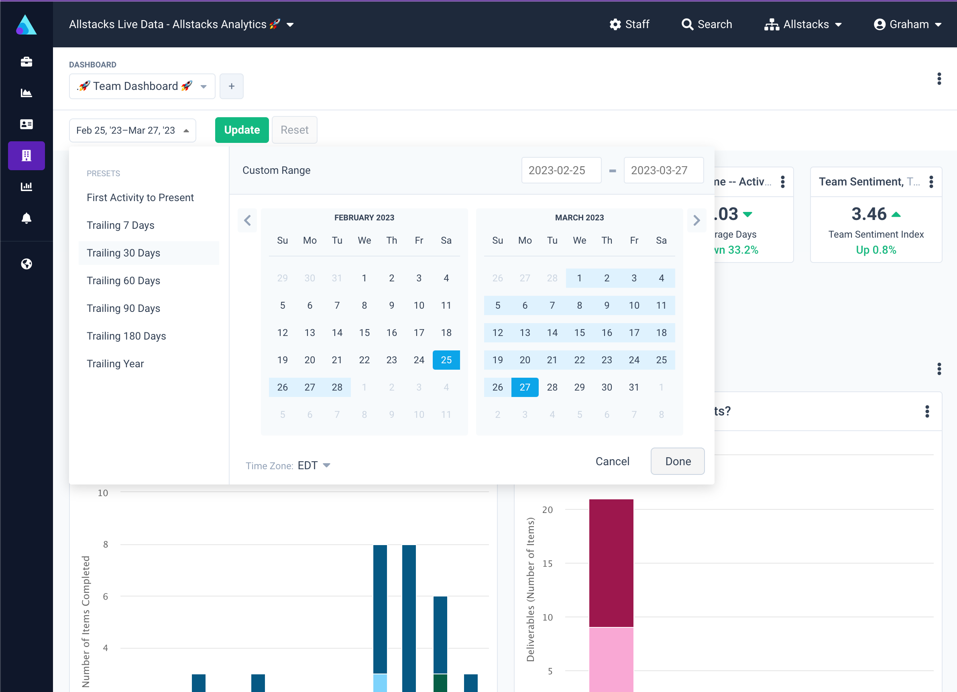Collapse the date range picker dropdown
The width and height of the screenshot is (957, 692).
pyautogui.click(x=132, y=130)
